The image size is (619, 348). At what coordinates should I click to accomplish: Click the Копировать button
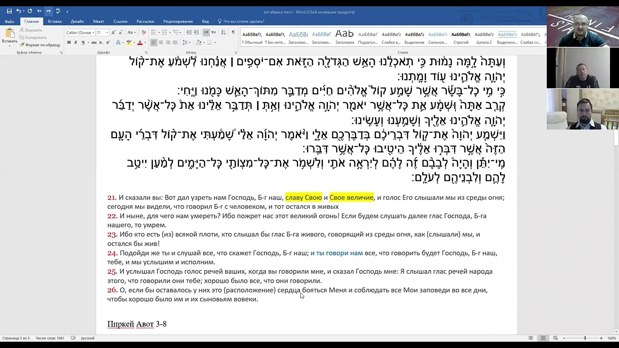pyautogui.click(x=33, y=37)
